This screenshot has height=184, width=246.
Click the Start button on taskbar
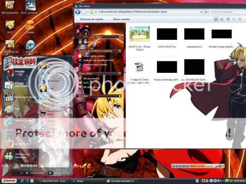pyautogui.click(x=9, y=181)
